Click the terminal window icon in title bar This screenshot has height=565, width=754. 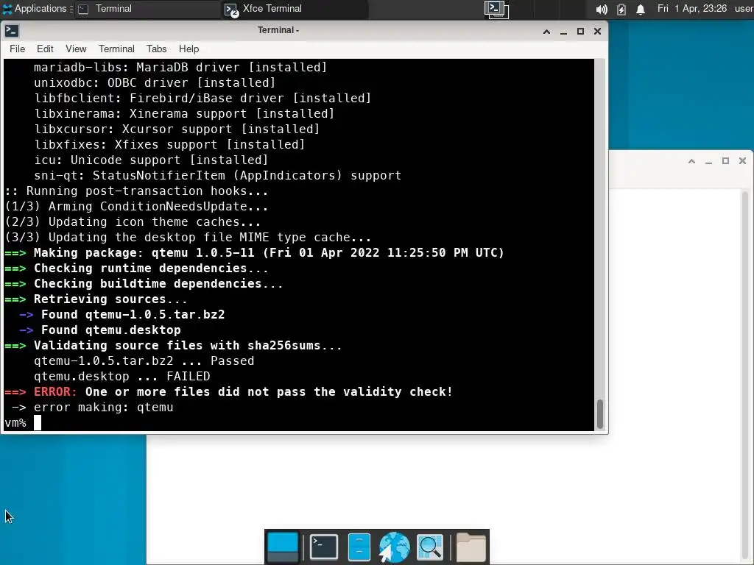(x=12, y=31)
